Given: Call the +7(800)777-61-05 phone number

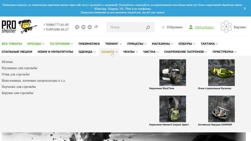Looking at the screenshot, I should [56, 25].
